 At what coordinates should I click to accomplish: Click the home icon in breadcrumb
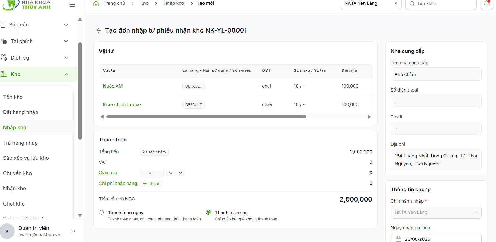tap(96, 3)
